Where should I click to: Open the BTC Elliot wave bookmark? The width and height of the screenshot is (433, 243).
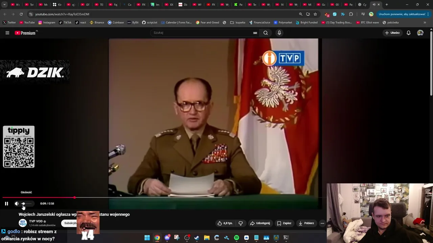[367, 23]
